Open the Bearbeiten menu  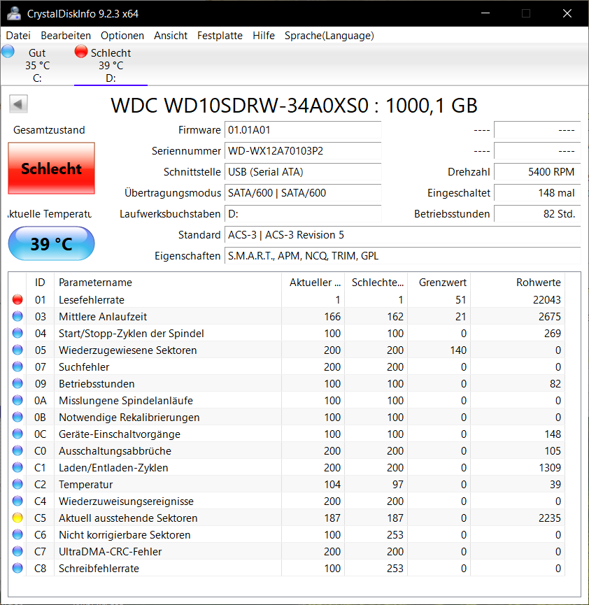(x=66, y=36)
